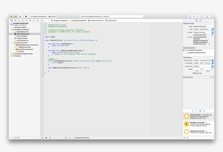Click Simulate Location arrow icon
The height and width of the screenshot is (152, 223).
(70, 138)
